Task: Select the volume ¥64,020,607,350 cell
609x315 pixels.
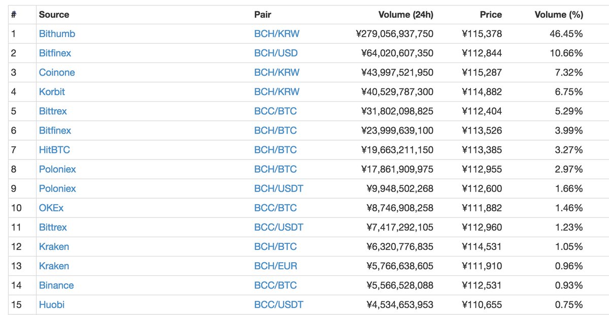Action: pyautogui.click(x=397, y=53)
